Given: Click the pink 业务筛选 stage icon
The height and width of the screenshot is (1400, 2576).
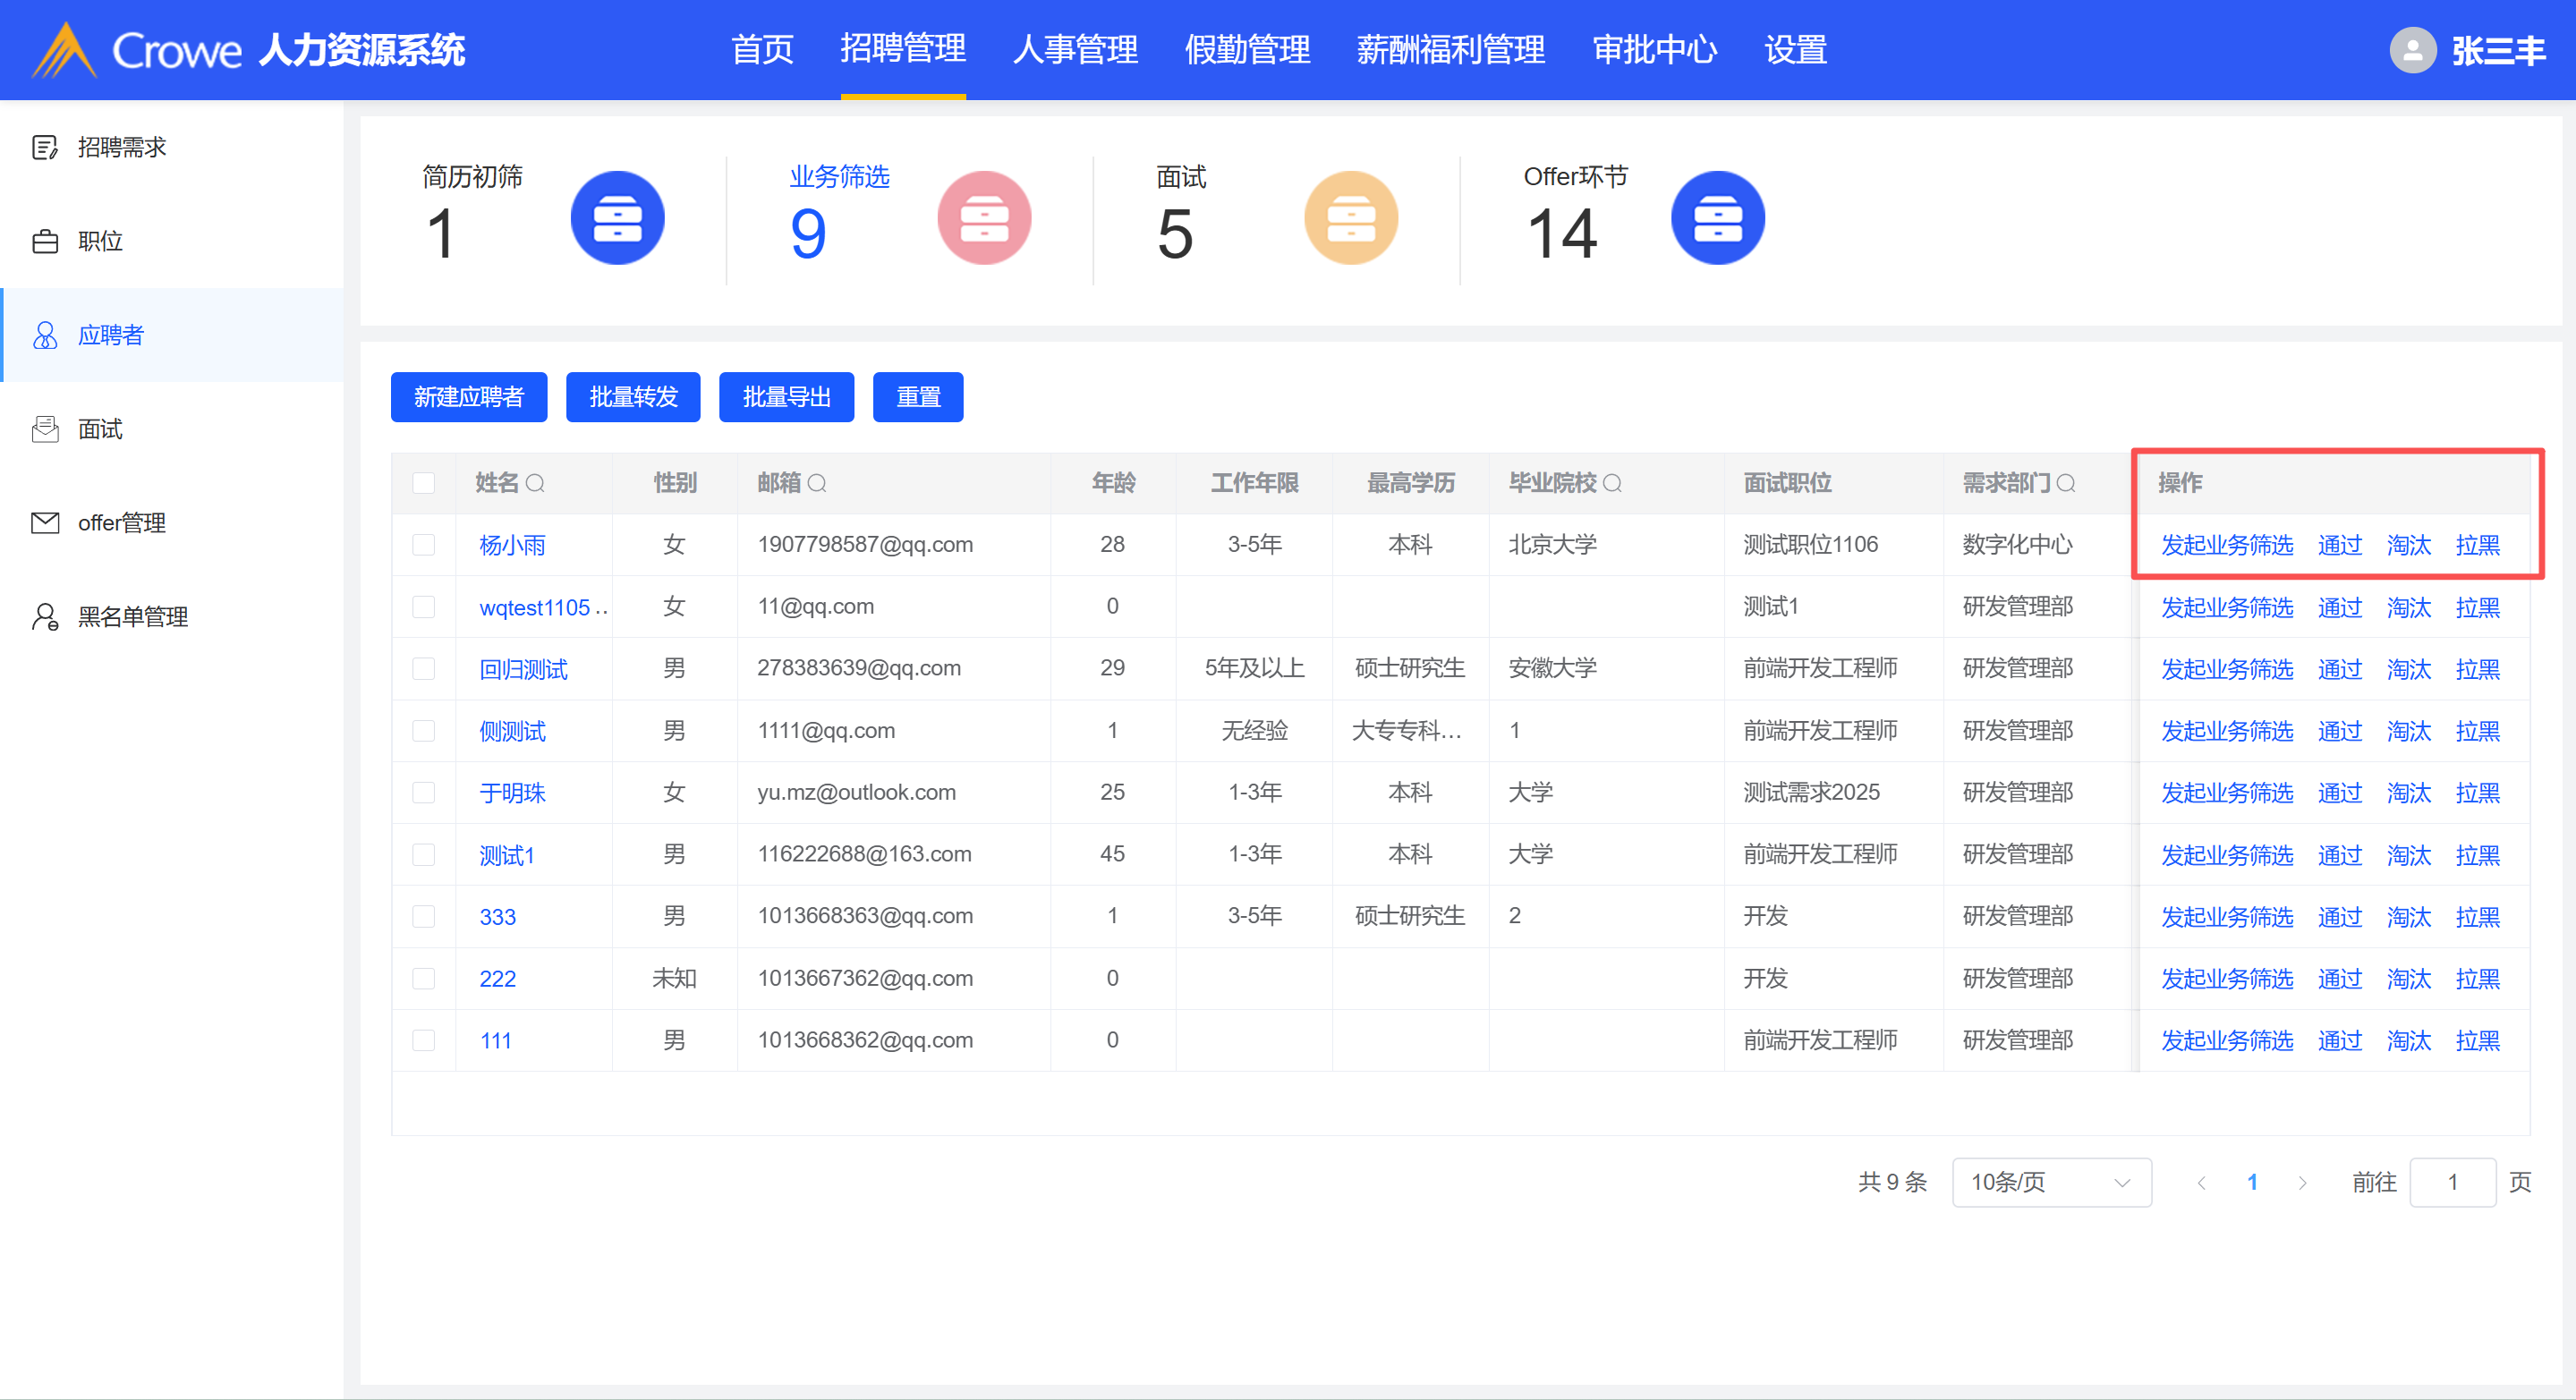Looking at the screenshot, I should [x=984, y=218].
